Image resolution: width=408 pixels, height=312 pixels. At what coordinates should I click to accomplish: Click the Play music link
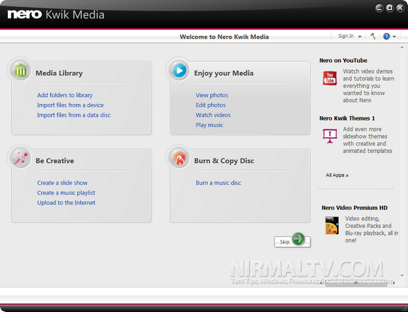tap(209, 125)
